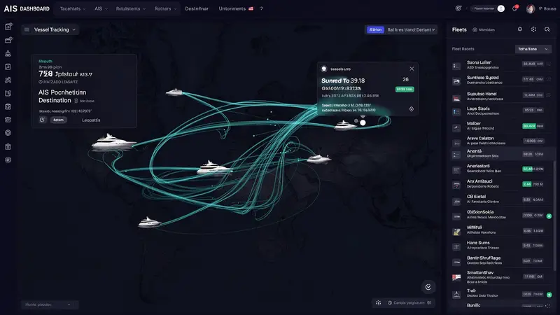Image resolution: width=560 pixels, height=315 pixels.
Task: Click the round refresh button on the map
Action: click(x=428, y=287)
